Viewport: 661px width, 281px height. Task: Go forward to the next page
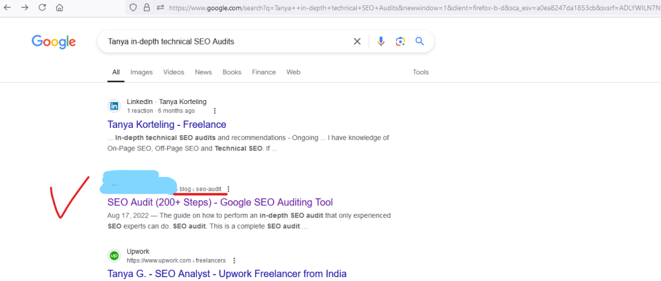[x=25, y=8]
